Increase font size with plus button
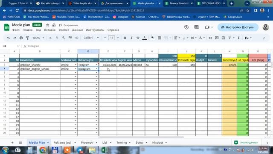 pyautogui.click(x=118, y=38)
